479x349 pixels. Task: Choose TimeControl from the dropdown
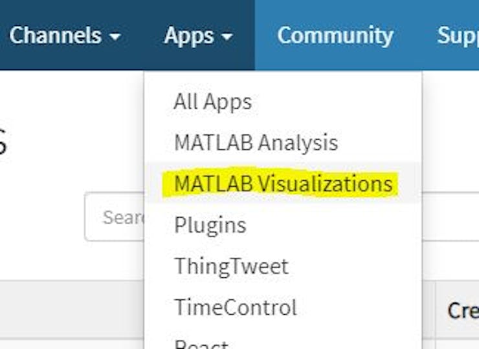(x=235, y=307)
